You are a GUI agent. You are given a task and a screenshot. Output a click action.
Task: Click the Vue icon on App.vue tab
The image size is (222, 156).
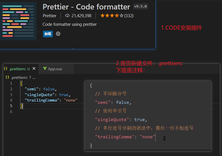point(45,69)
